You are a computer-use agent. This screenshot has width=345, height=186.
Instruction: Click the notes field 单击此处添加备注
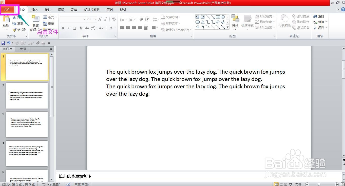pyautogui.click(x=199, y=176)
